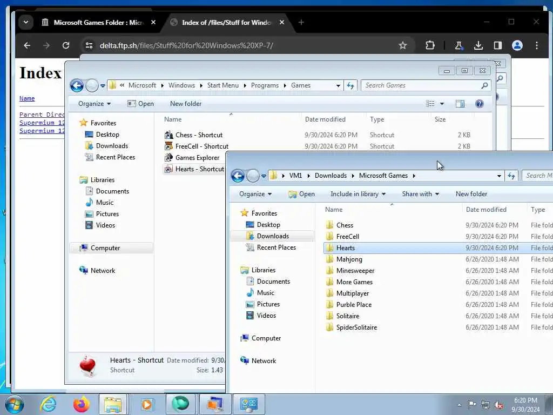This screenshot has width=553, height=415.
Task: Open browser profile avatar
Action: 517,45
